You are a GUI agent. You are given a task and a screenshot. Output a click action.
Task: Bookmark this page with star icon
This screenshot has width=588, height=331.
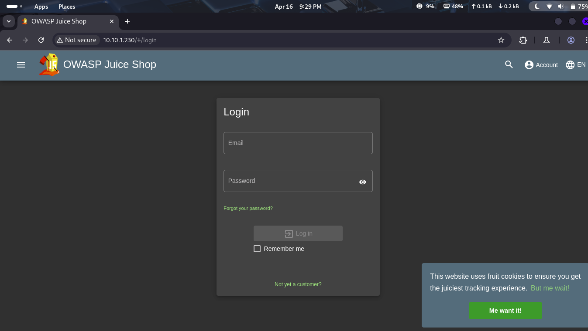click(x=501, y=40)
